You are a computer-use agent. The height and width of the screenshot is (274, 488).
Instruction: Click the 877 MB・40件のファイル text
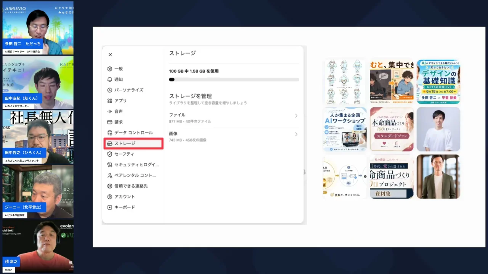[190, 121]
